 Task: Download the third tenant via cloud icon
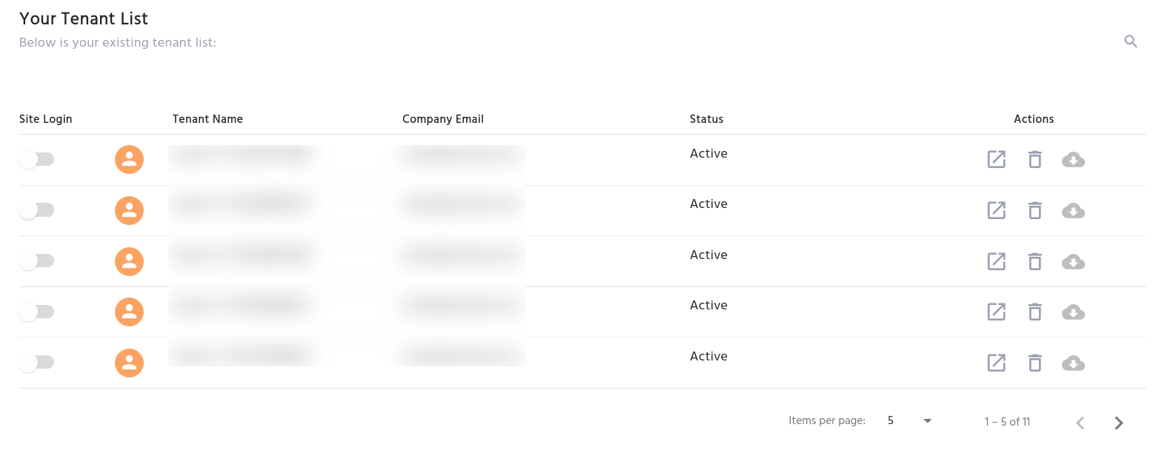(x=1073, y=261)
